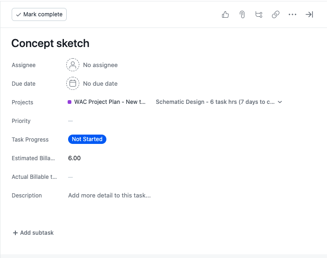The image size is (327, 258).
Task: Click the dashed assignee avatar icon
Action: (x=73, y=65)
